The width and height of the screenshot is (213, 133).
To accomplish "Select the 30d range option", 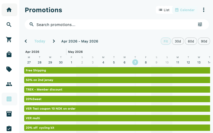I will [x=178, y=41].
